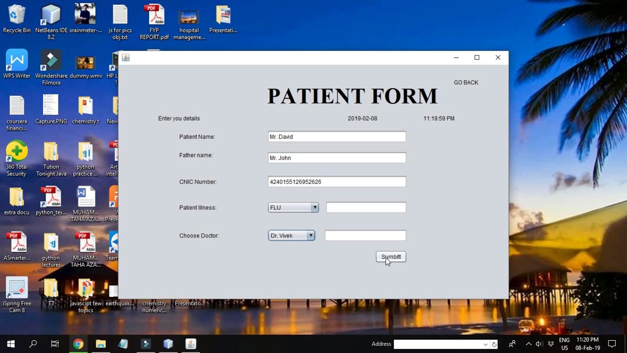Click the taskbar Address input box

(437, 344)
